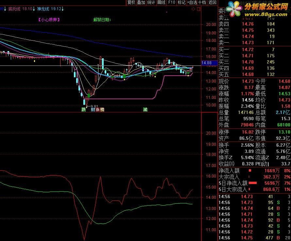Open F10 company info
The height and width of the screenshot is (241, 291).
[x=172, y=2]
